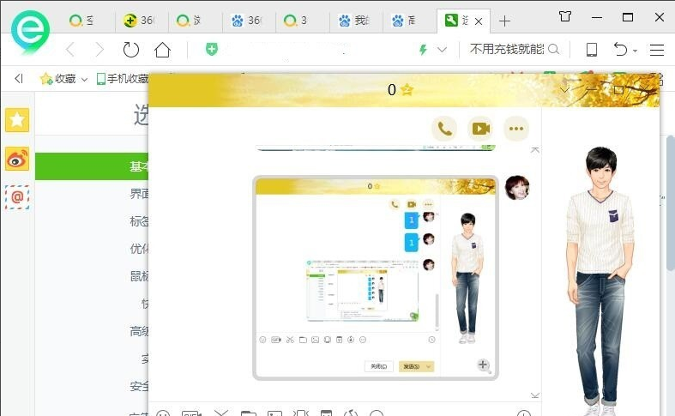Screen dimensions: 675x416
Task: Open the @ mail sidebar icon
Action: (x=17, y=197)
